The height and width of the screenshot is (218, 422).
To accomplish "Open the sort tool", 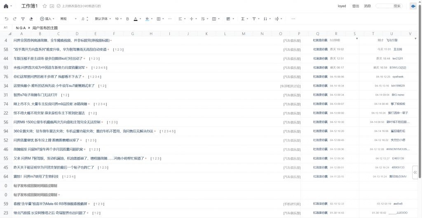I will [x=265, y=19].
